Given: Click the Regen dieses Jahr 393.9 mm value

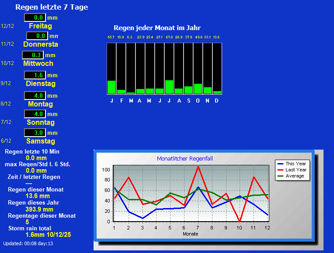Looking at the screenshot, I should pyautogui.click(x=39, y=209).
